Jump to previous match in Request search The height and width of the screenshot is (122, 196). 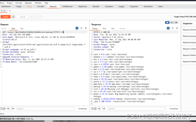9,109
